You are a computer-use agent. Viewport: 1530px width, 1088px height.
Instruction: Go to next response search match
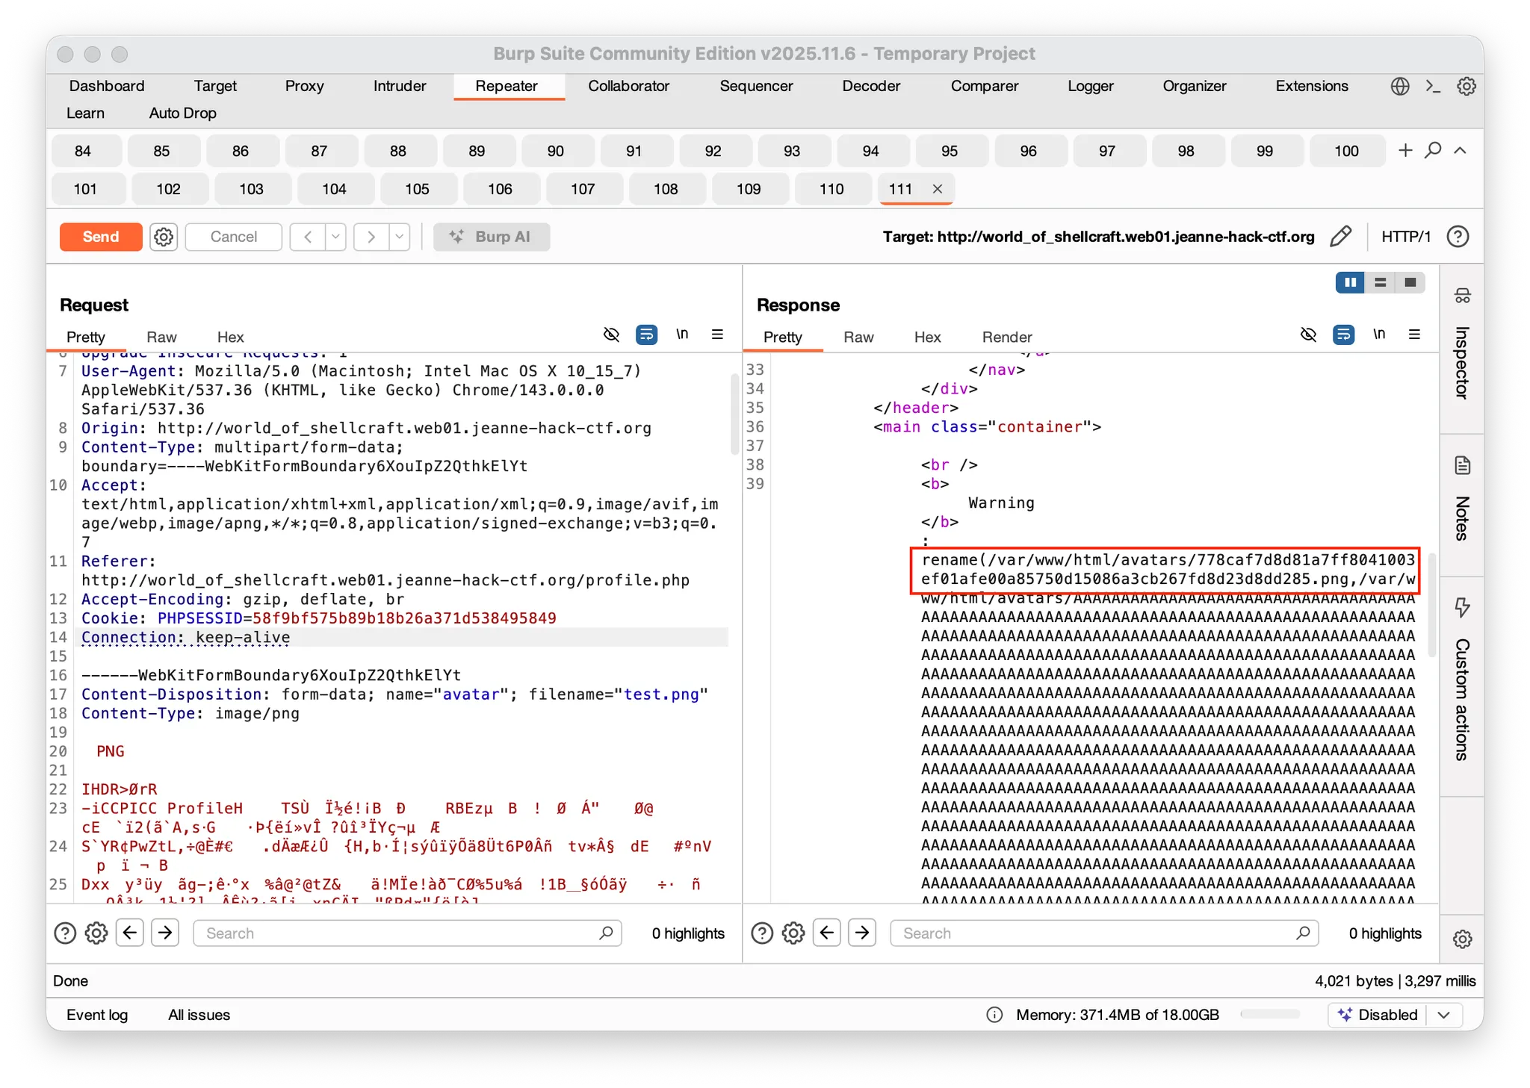coord(862,933)
